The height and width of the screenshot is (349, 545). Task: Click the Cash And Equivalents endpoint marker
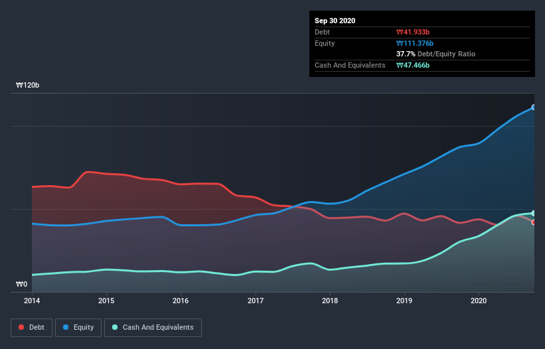[x=534, y=213]
